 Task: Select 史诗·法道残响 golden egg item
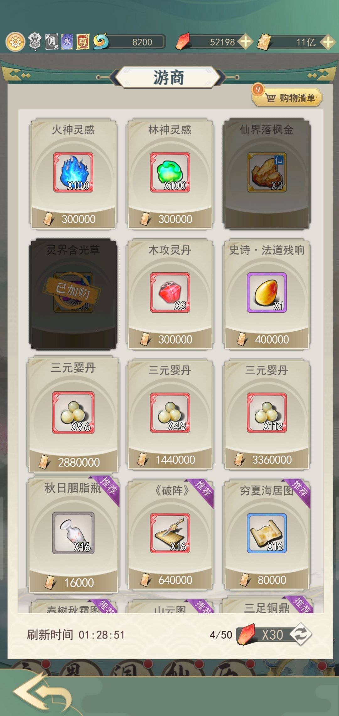pyautogui.click(x=266, y=294)
